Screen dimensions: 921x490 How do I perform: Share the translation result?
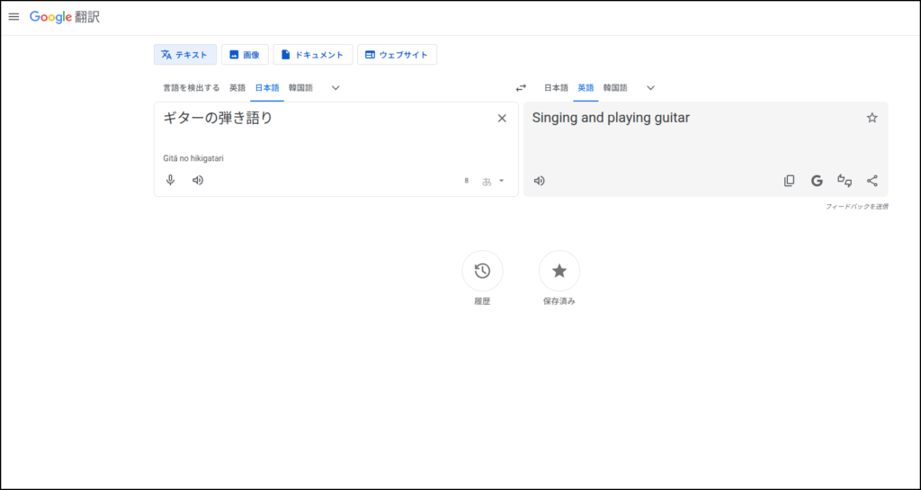(x=872, y=181)
